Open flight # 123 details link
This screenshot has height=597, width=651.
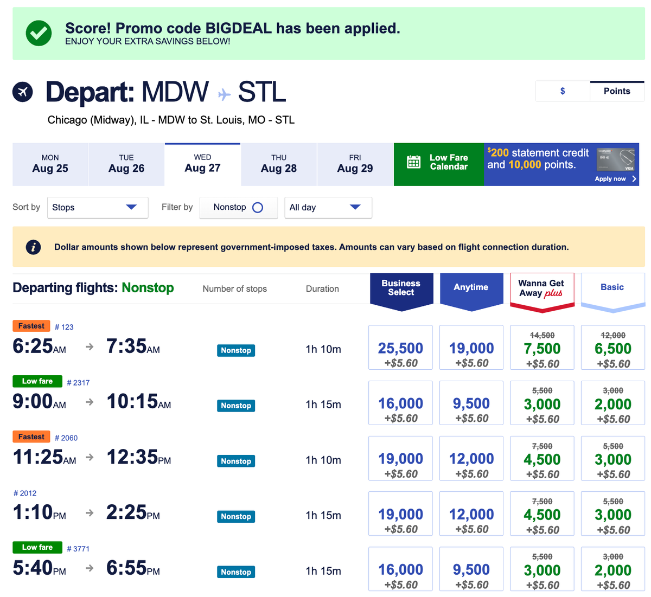click(64, 327)
